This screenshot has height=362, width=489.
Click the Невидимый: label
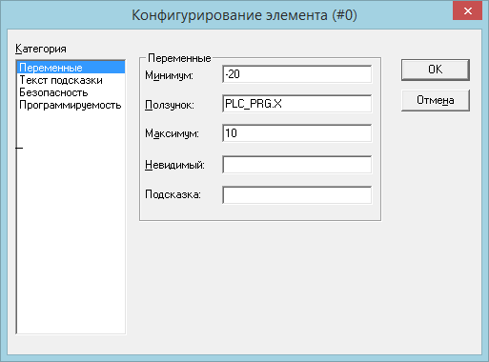click(x=174, y=165)
